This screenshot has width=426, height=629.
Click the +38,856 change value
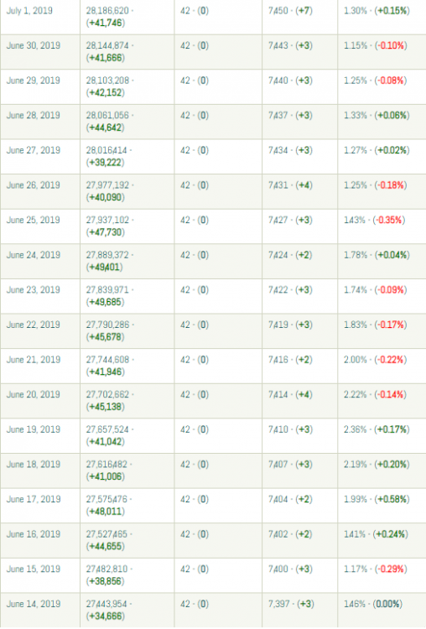[105, 581]
